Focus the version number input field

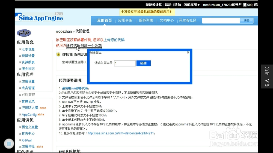pos(125,63)
